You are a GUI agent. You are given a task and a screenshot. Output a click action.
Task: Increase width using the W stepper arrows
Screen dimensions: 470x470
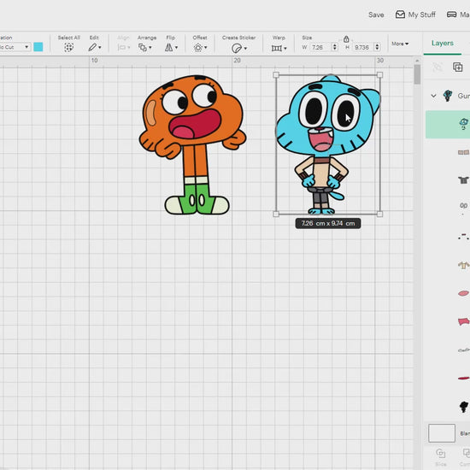click(335, 47)
